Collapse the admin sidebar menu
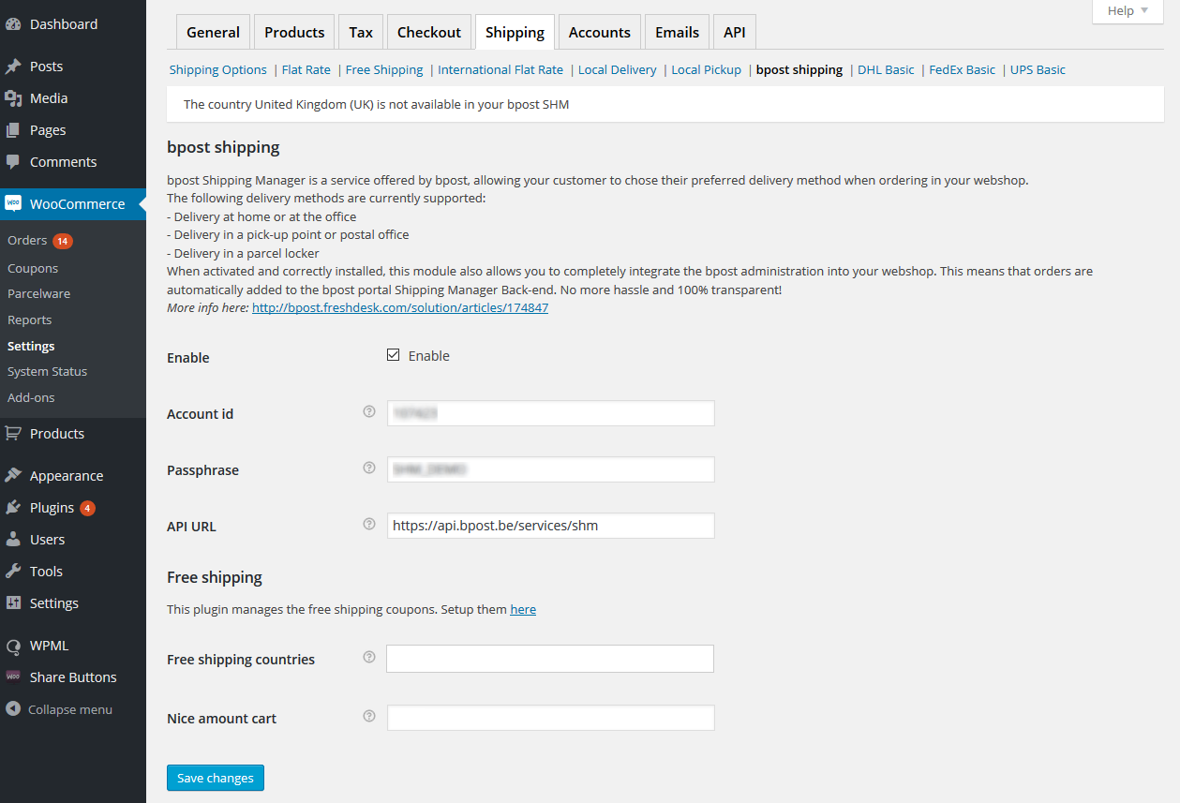Screen dimensions: 1180x803 click(x=59, y=709)
